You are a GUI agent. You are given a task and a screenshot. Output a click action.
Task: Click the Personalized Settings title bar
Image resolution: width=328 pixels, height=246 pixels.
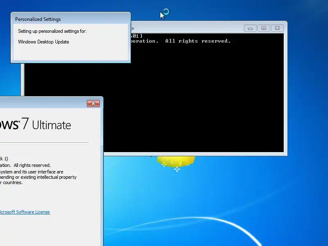point(71,19)
